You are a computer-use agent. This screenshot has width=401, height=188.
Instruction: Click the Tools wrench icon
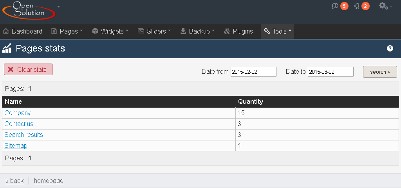pos(267,31)
